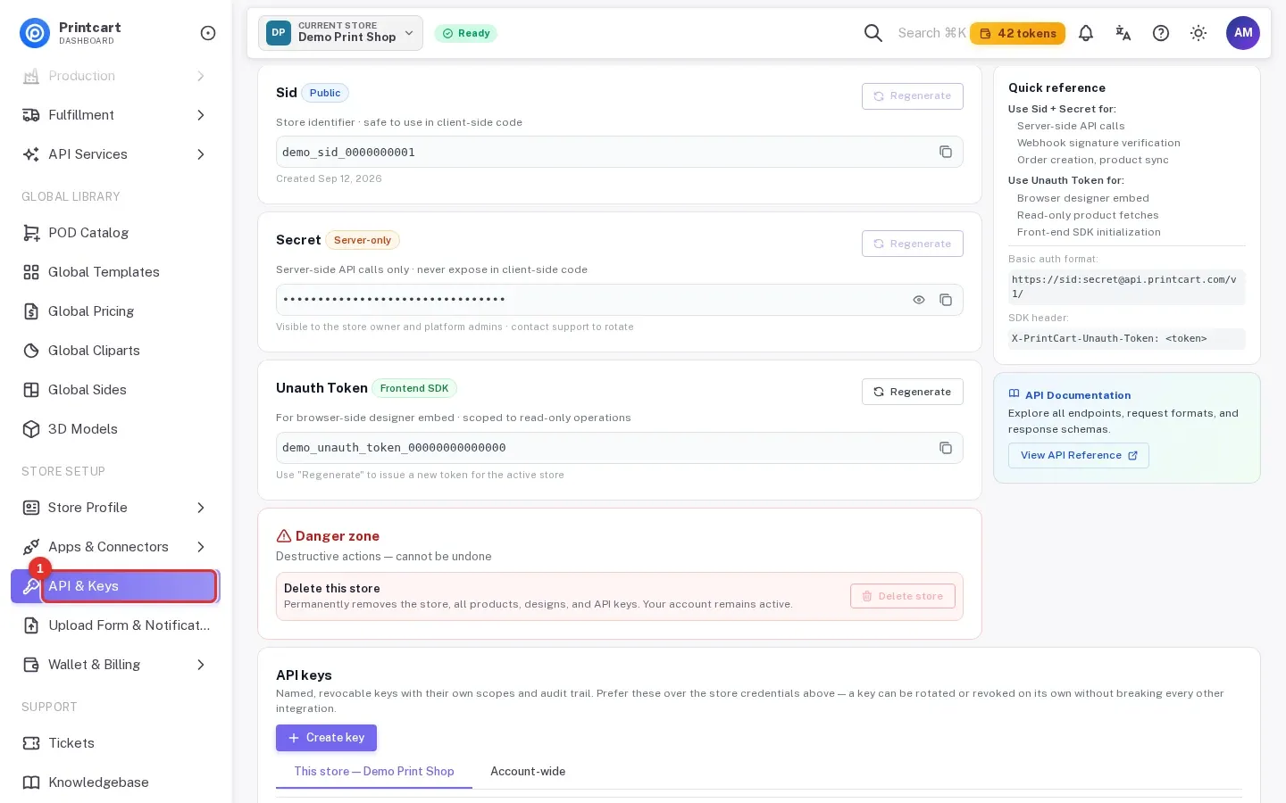The height and width of the screenshot is (803, 1286).
Task: Open Tickets in Support section
Action: (x=114, y=743)
